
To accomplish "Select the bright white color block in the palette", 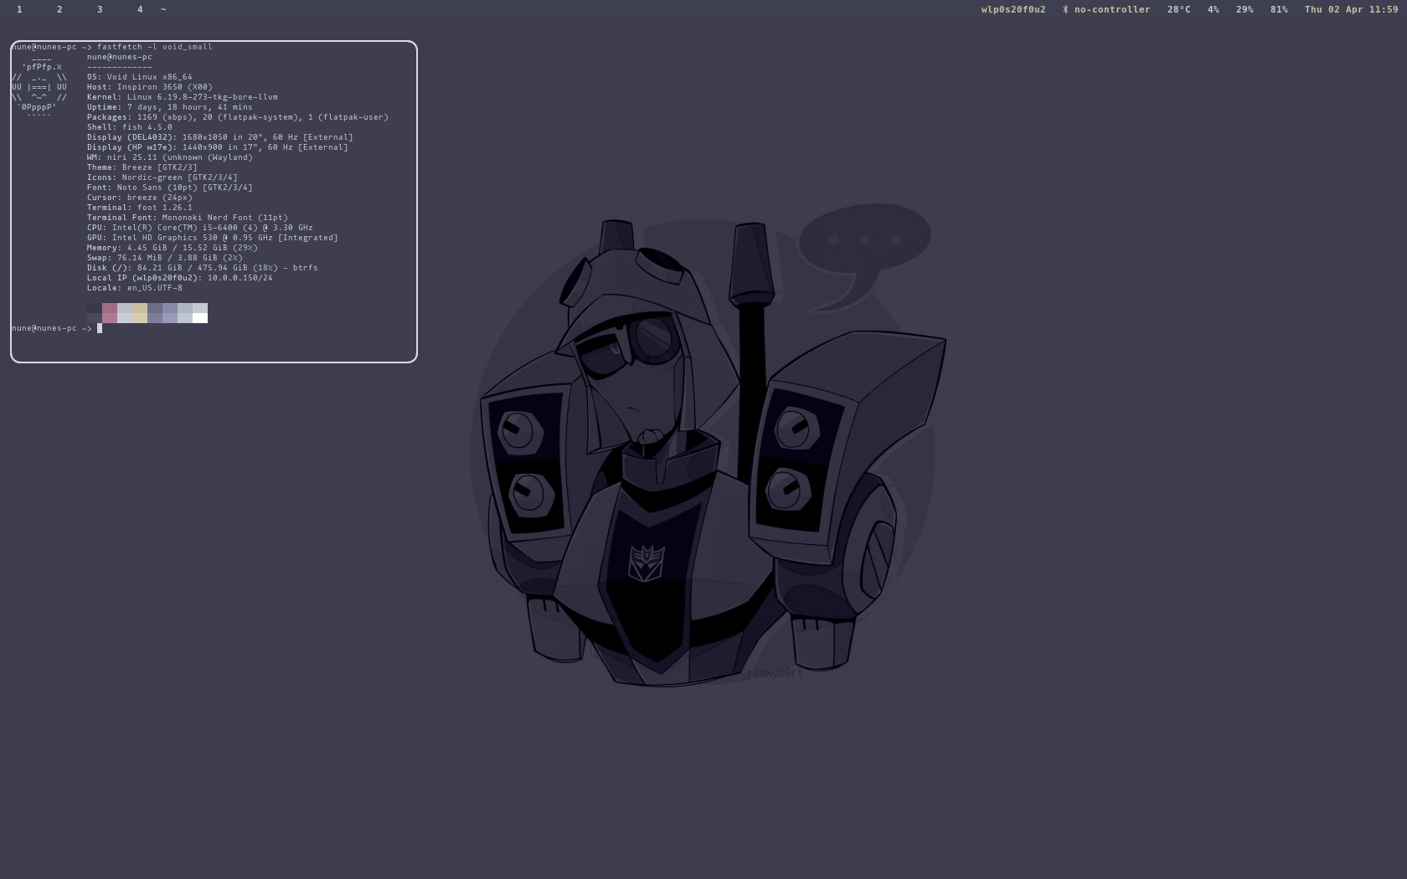I will point(200,318).
